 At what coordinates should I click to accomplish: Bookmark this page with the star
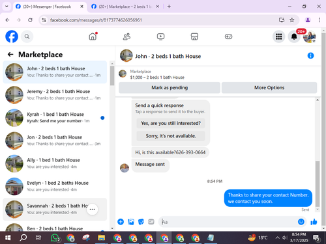[292, 20]
